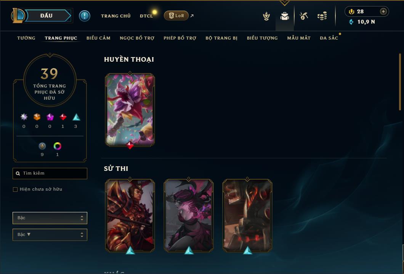This screenshot has width=404, height=274.
Task: Open the BIỂU CẢM tab
Action: [x=98, y=38]
